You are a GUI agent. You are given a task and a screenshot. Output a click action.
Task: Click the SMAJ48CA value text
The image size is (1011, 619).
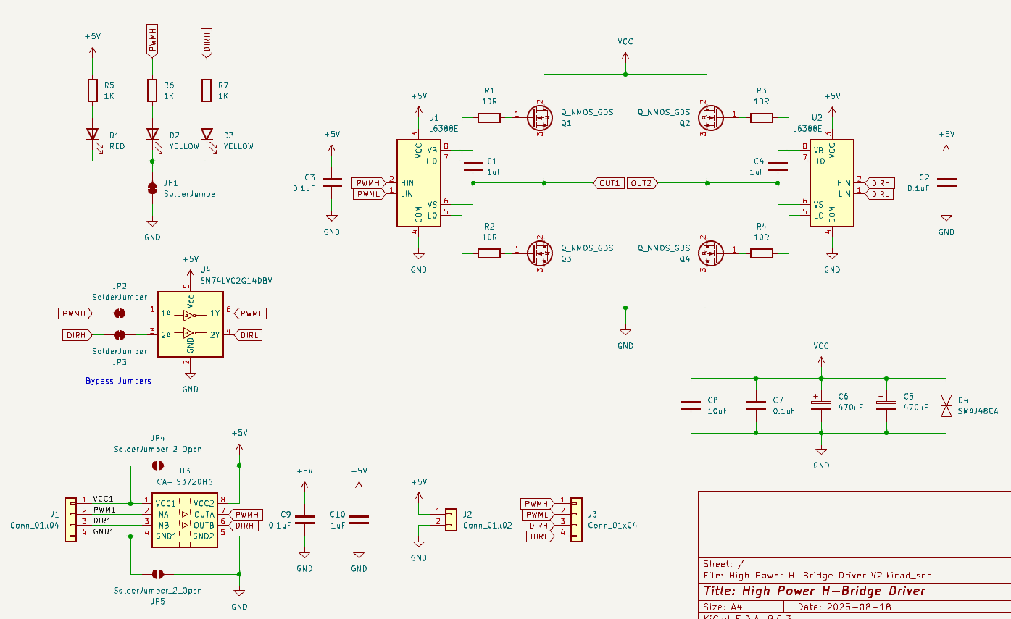pos(978,410)
